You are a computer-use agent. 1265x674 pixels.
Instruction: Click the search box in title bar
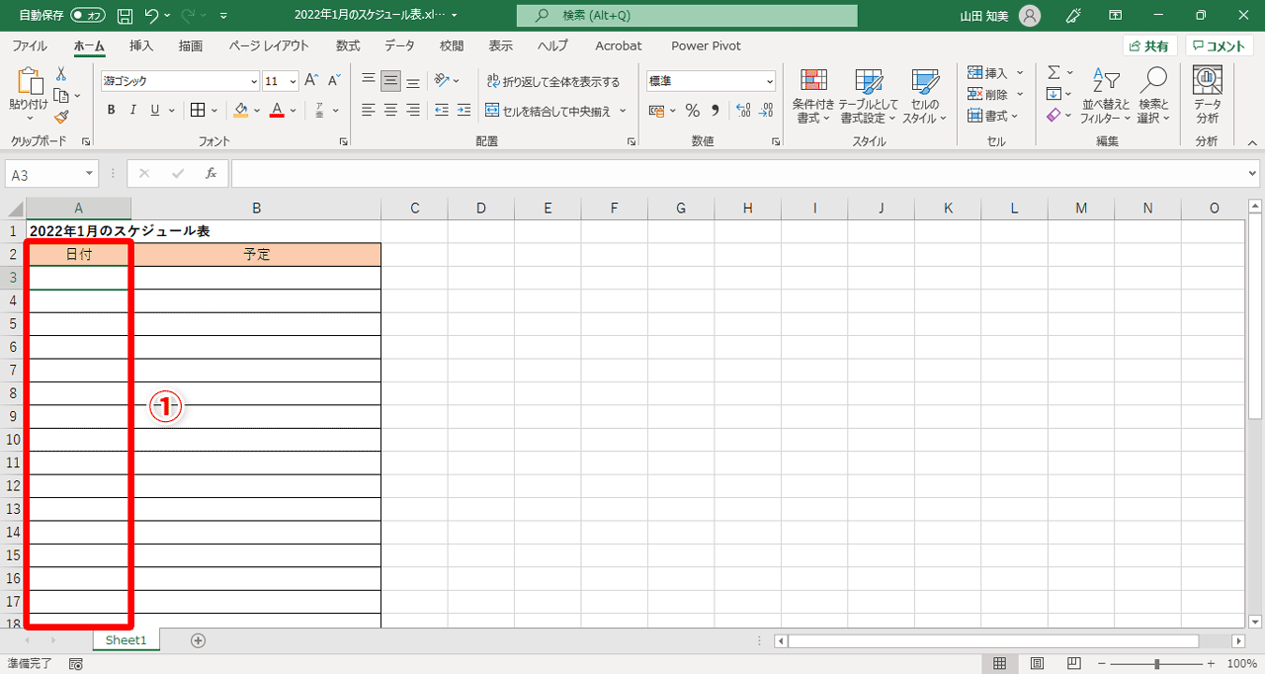(687, 16)
